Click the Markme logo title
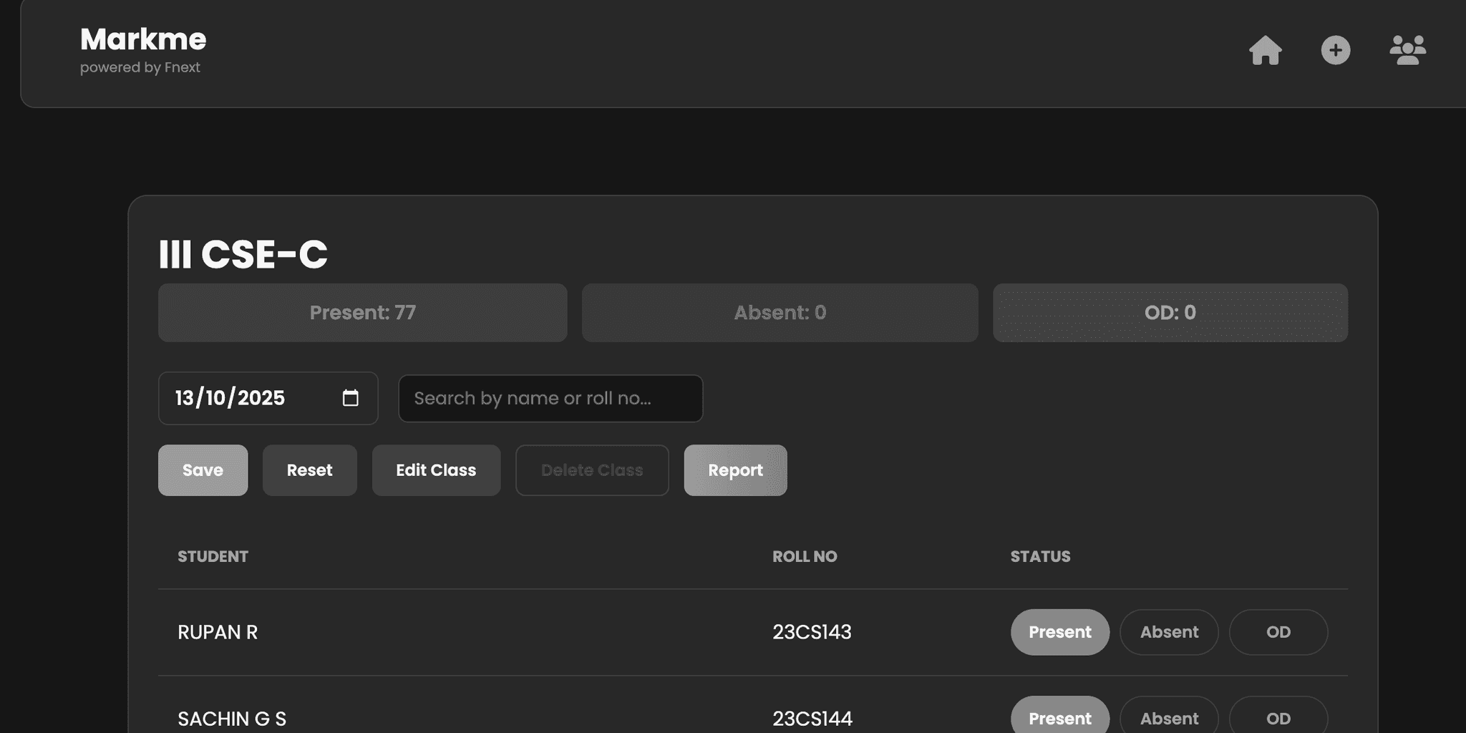 143,39
